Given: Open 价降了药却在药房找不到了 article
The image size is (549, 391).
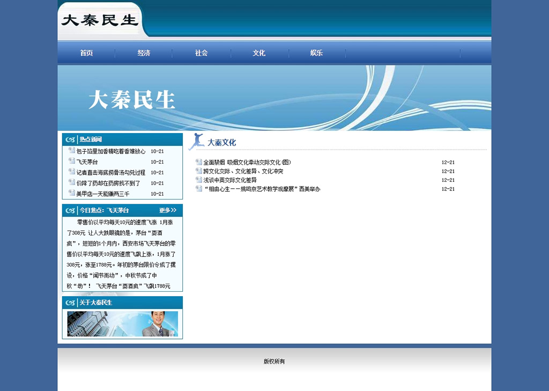Looking at the screenshot, I should click(x=108, y=183).
